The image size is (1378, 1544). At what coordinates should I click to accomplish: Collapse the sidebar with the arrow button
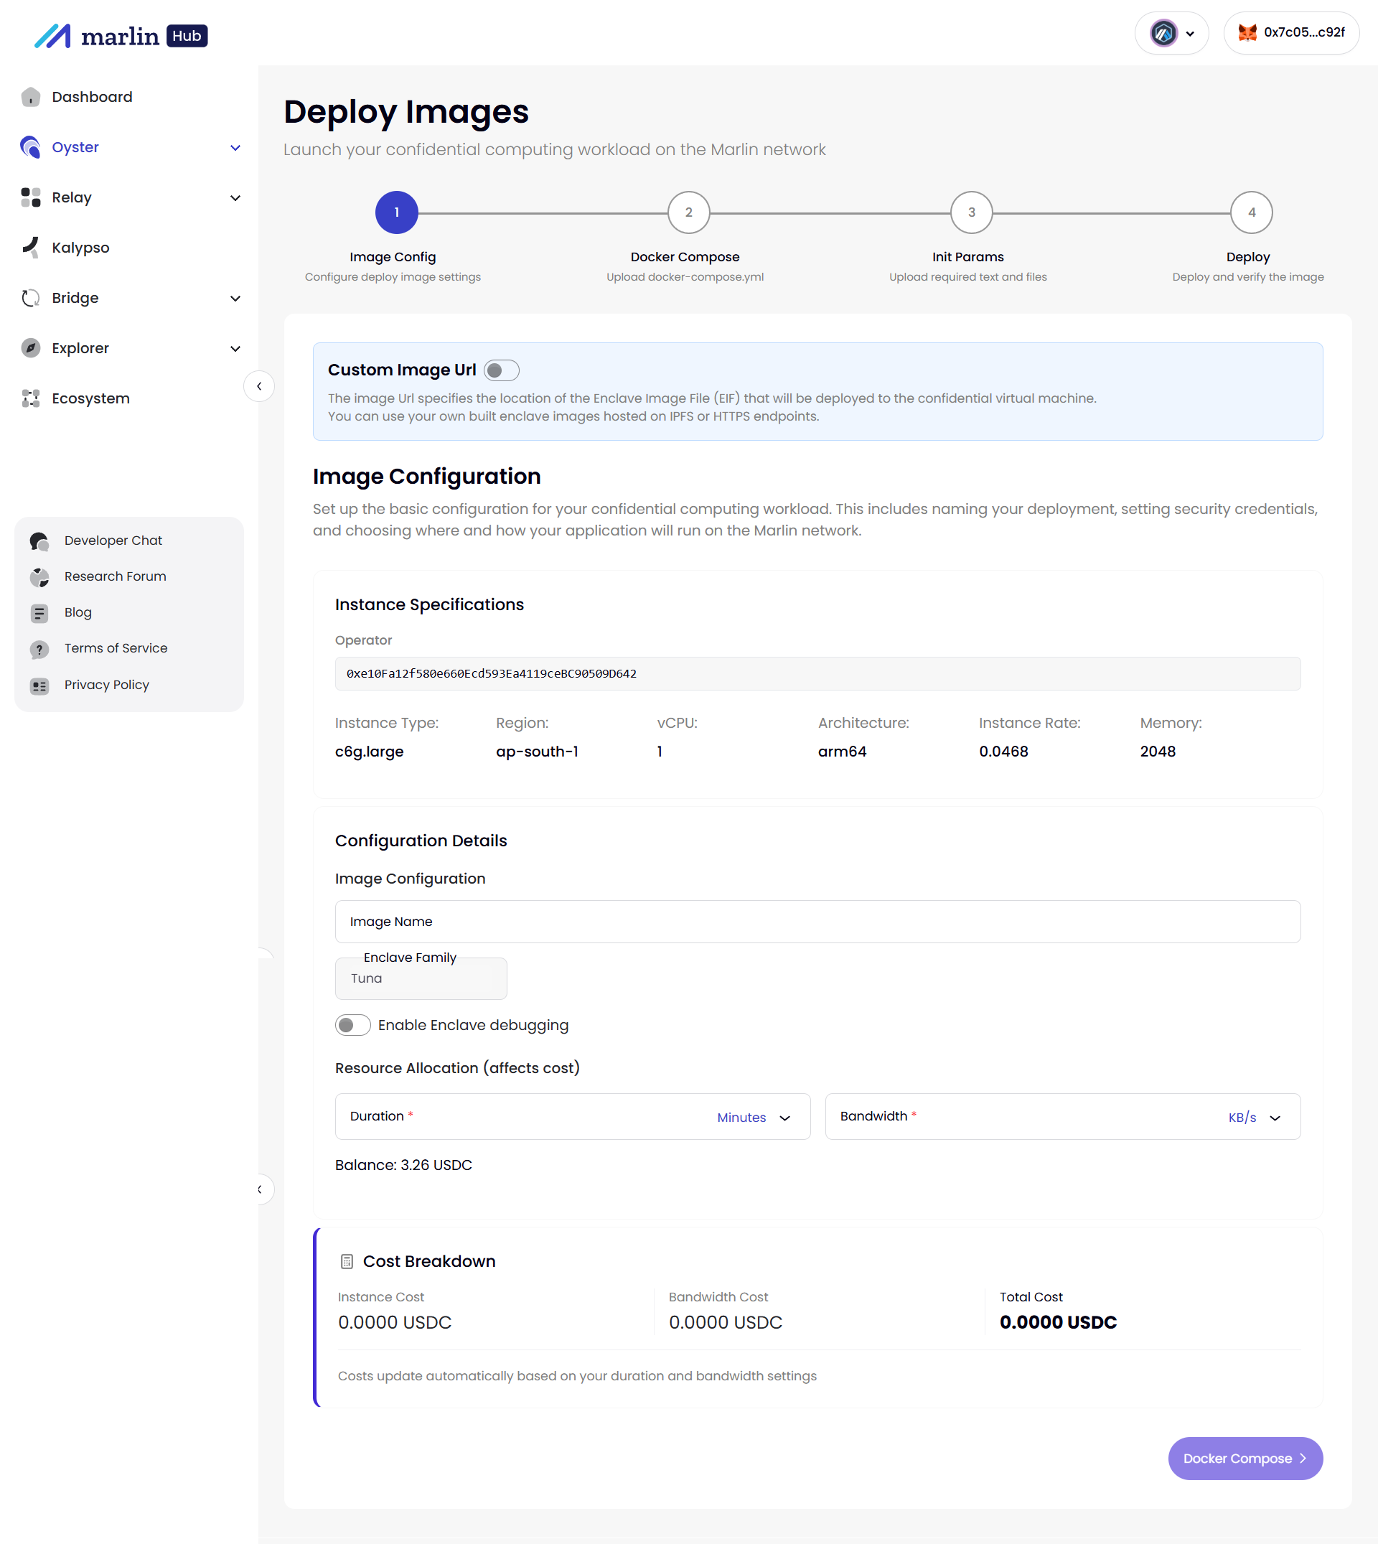[x=259, y=386]
